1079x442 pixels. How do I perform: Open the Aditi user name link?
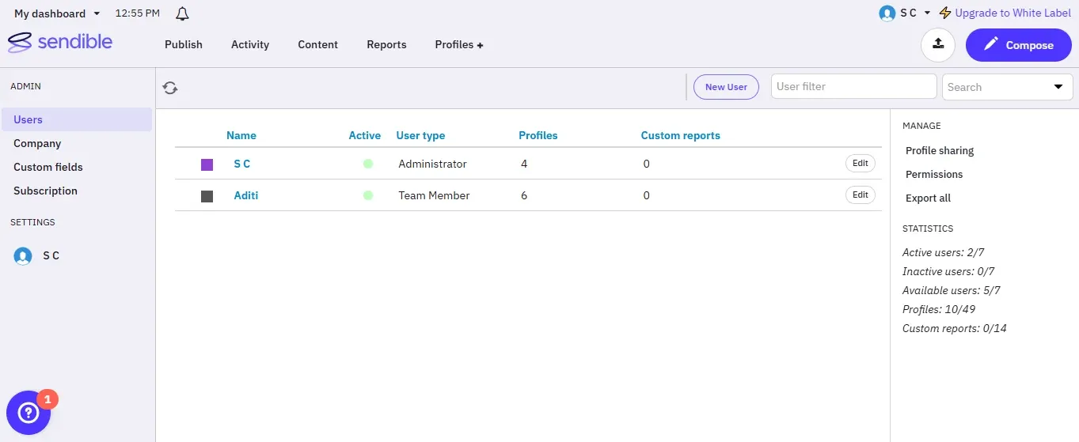[246, 195]
